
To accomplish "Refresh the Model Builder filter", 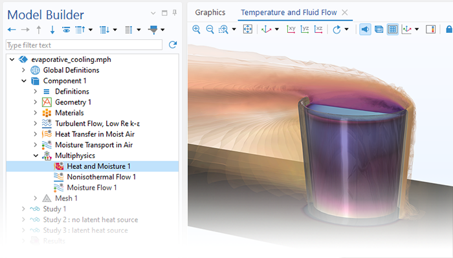I will point(173,45).
